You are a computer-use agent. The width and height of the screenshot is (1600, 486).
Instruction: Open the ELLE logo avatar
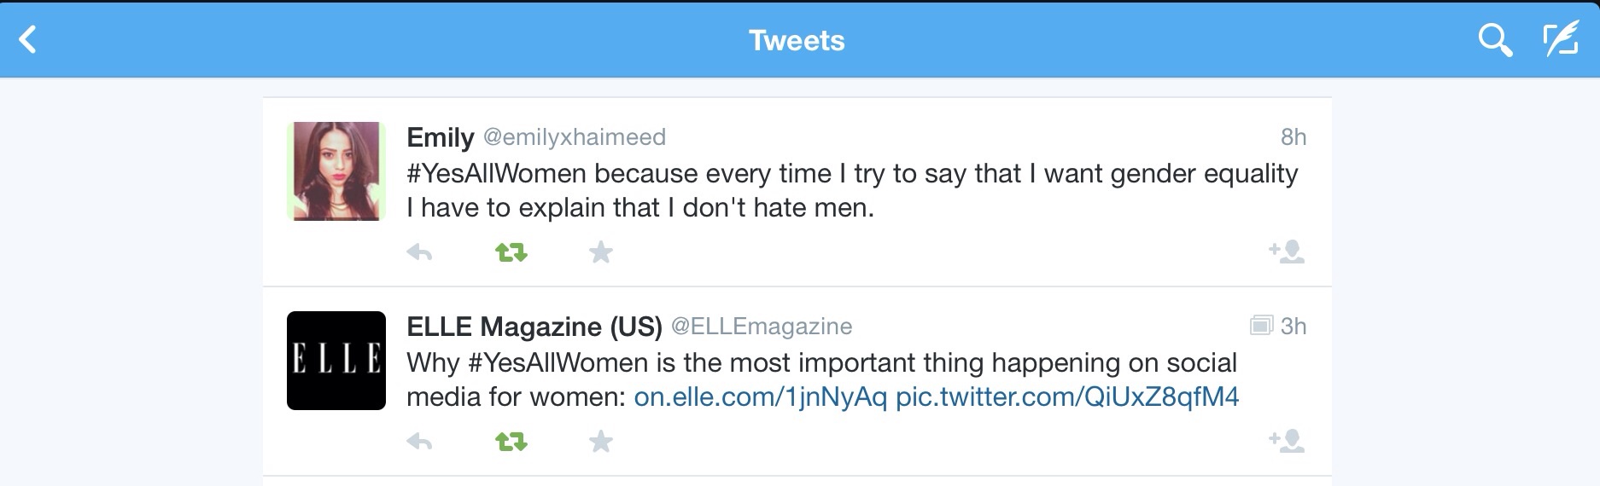point(336,361)
